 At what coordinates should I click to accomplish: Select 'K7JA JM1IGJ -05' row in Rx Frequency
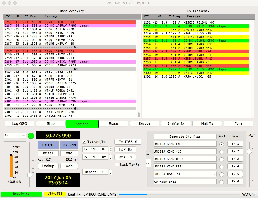pos(196,77)
